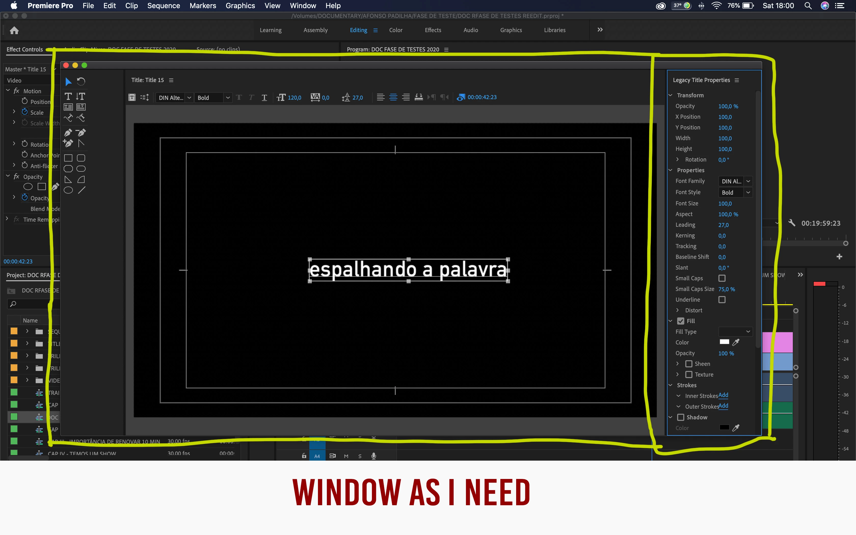856x535 pixels.
Task: Click Add next to Inner Strokes
Action: coord(723,395)
